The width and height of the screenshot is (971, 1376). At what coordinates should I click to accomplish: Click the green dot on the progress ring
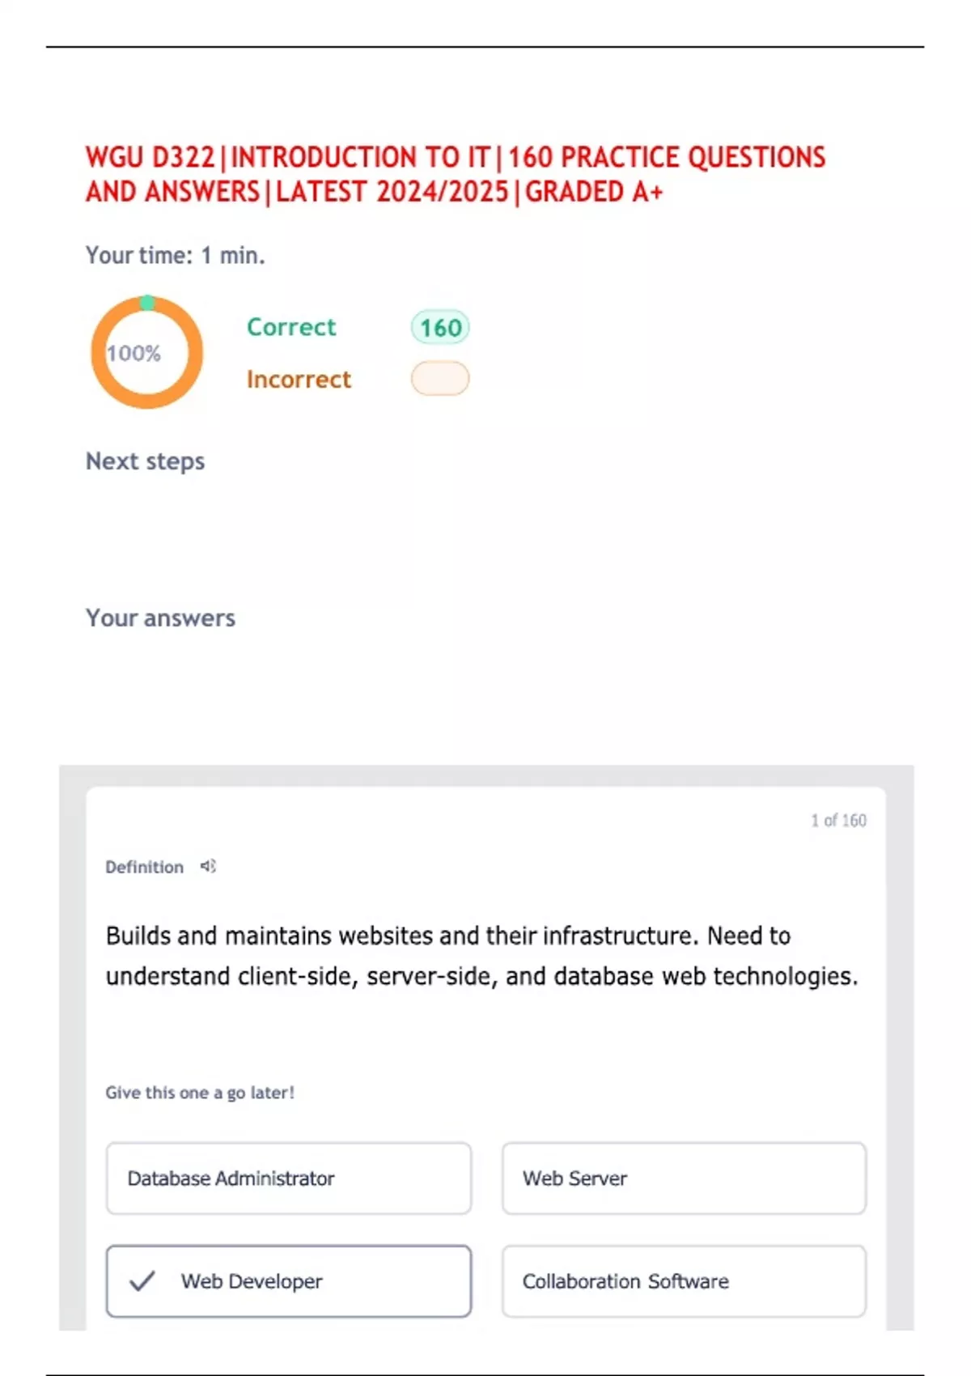(147, 303)
